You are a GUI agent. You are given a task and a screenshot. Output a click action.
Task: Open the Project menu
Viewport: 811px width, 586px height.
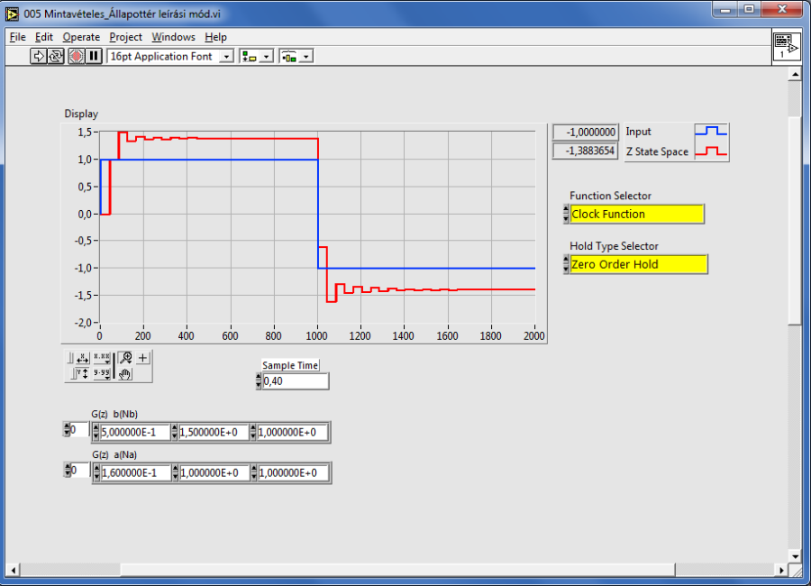pos(125,37)
